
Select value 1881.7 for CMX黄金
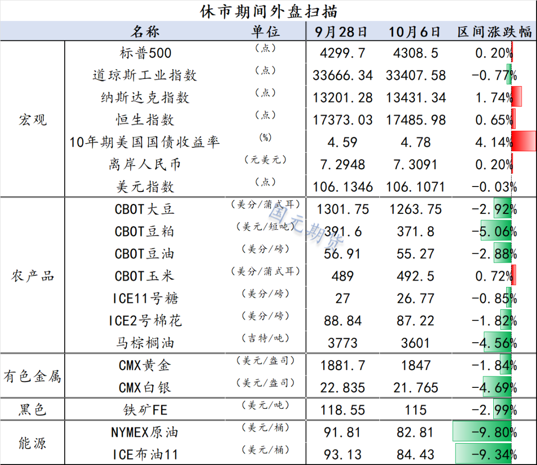(343, 365)
